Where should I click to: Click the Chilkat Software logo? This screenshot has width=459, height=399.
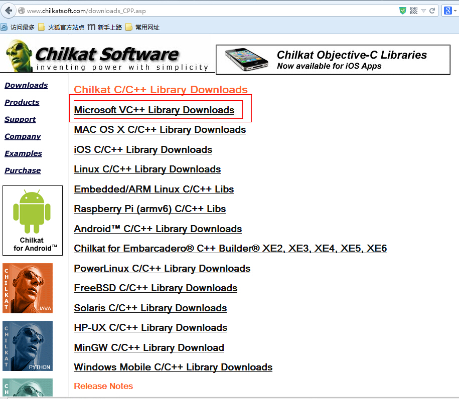[107, 56]
